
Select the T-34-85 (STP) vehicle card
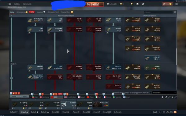35,20
